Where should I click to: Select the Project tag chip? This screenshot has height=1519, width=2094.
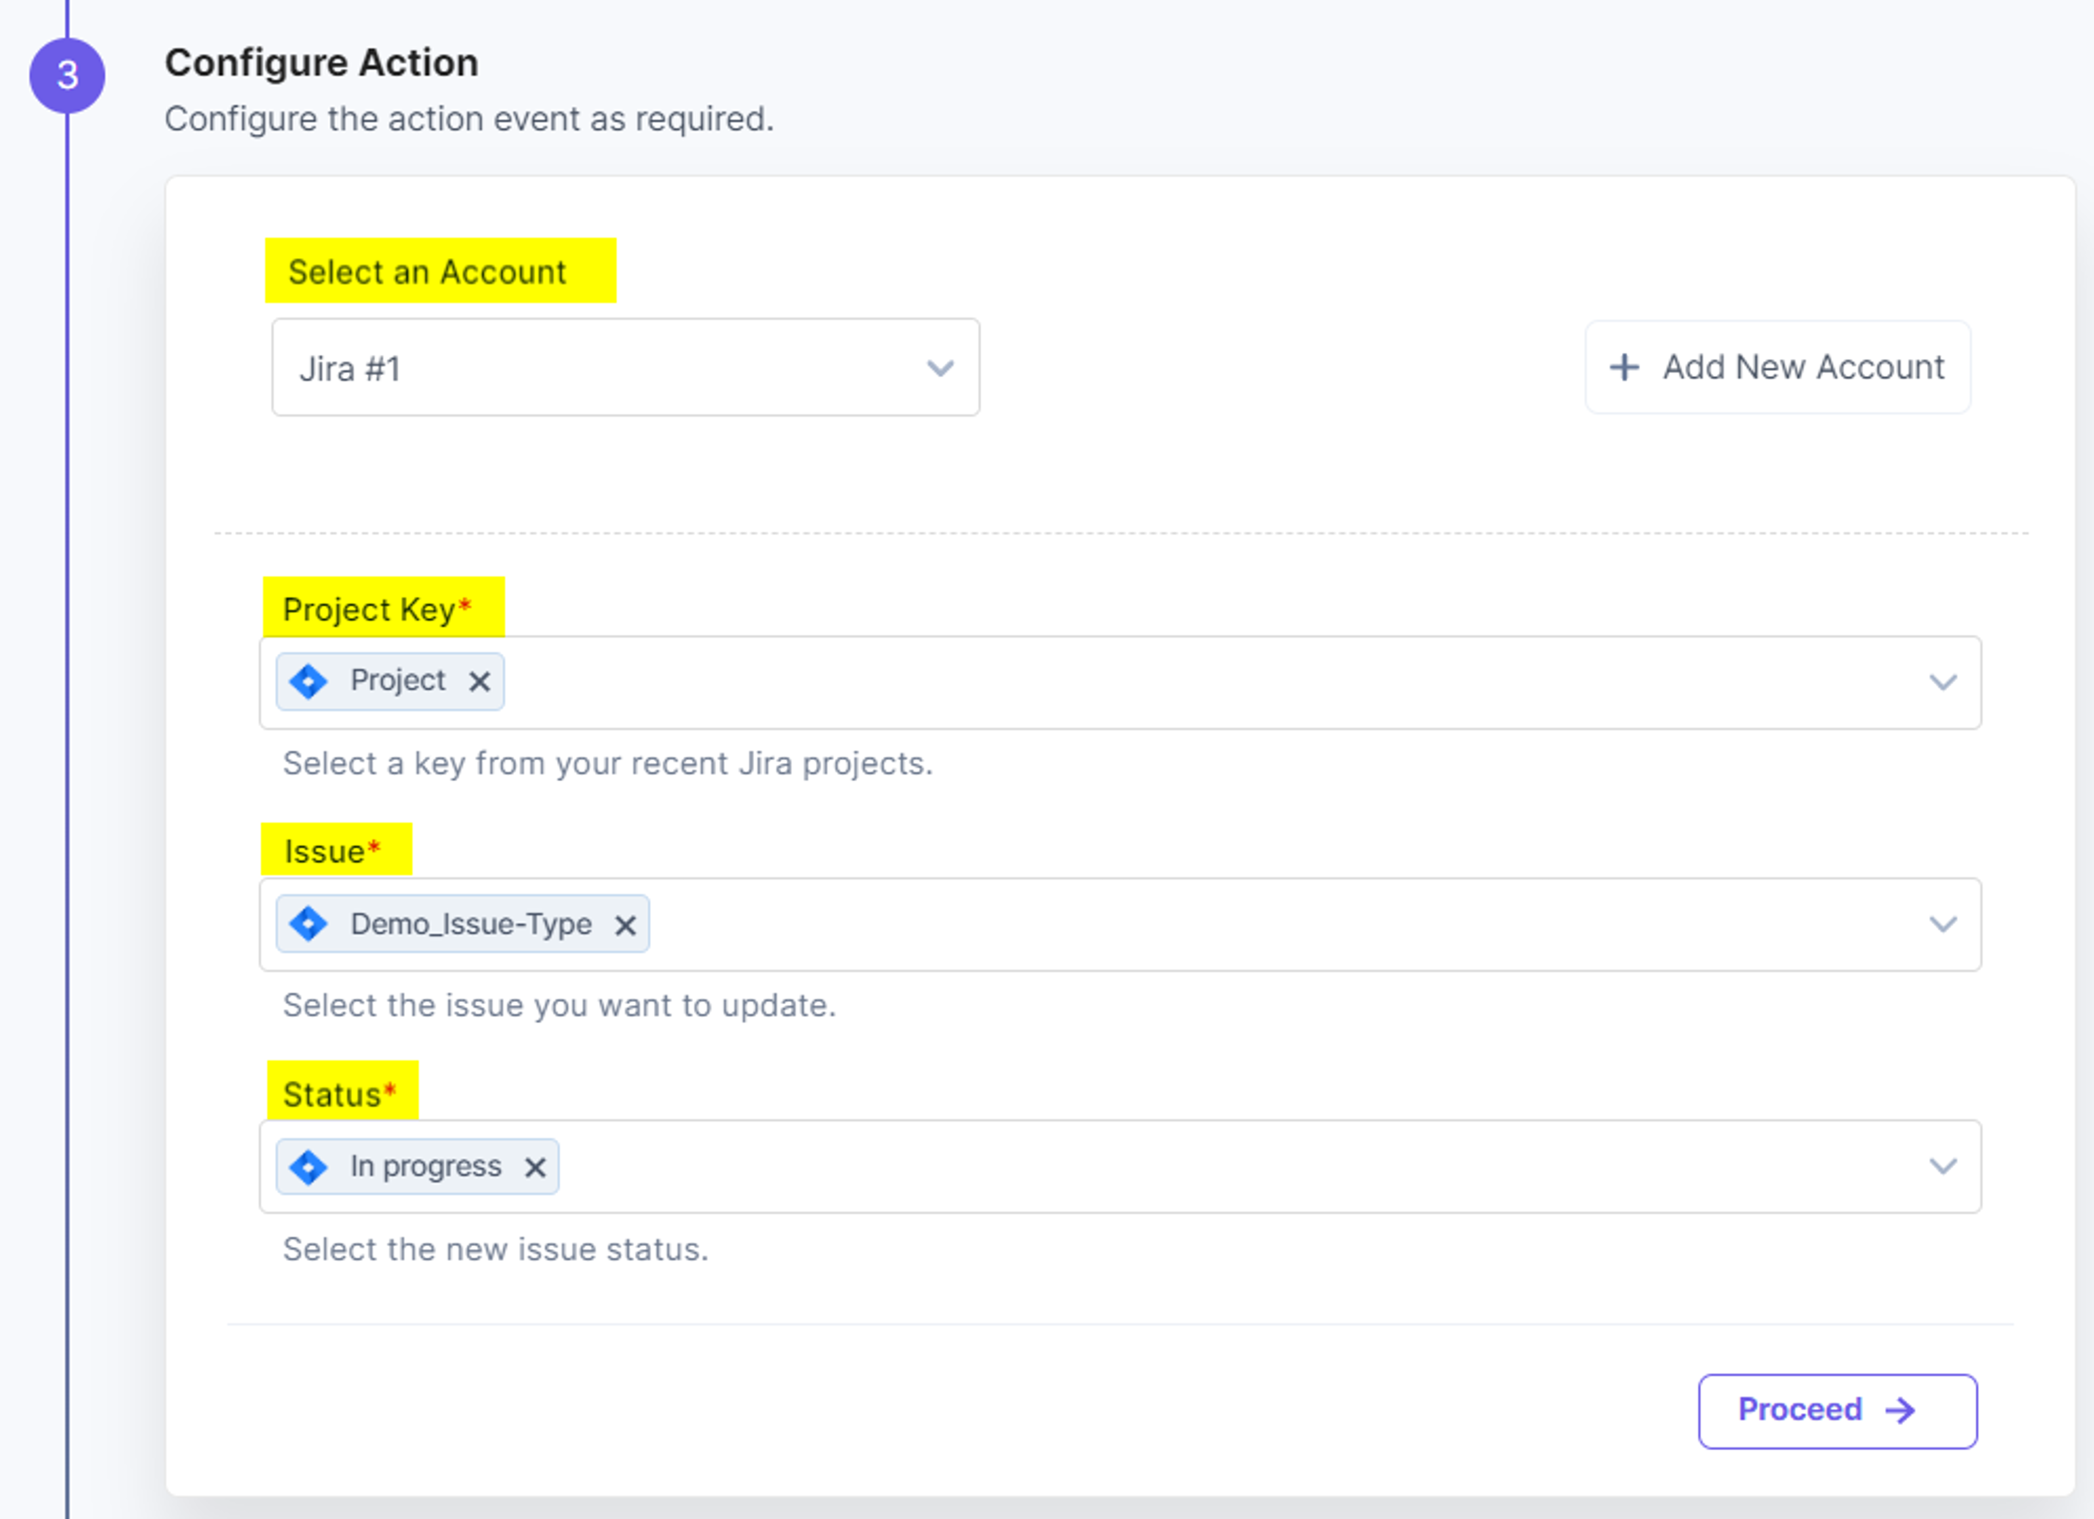pyautogui.click(x=389, y=682)
